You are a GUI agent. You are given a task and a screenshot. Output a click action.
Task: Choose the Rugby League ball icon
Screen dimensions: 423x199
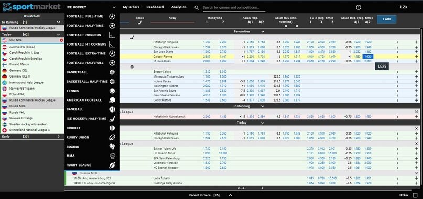coord(112,165)
